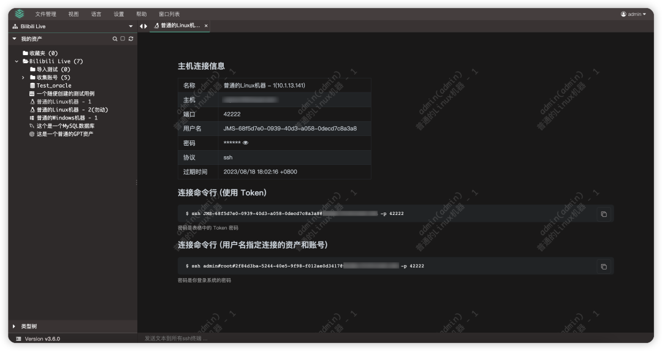Connect to 普通的Windows机器 - 1
The height and width of the screenshot is (351, 662).
click(x=67, y=118)
